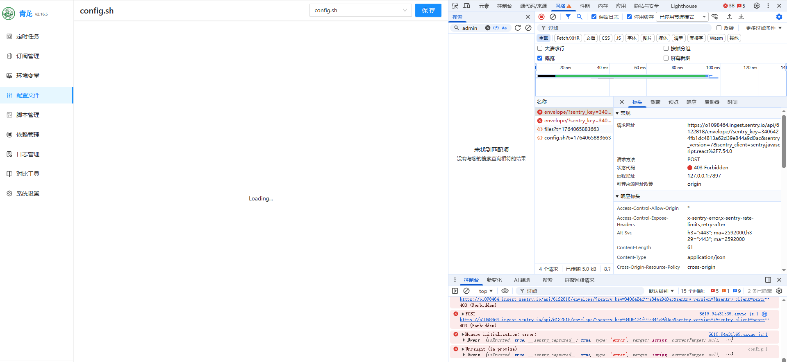The width and height of the screenshot is (787, 362).
Task: Enable the invert filter checkbox
Action: [719, 28]
